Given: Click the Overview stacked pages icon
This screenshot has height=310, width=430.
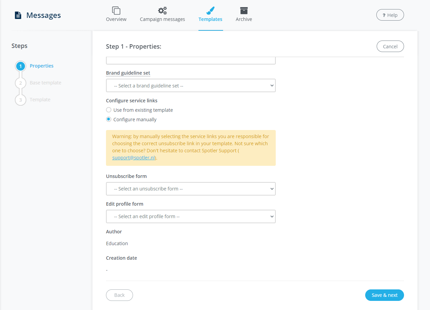Looking at the screenshot, I should pos(116,10).
